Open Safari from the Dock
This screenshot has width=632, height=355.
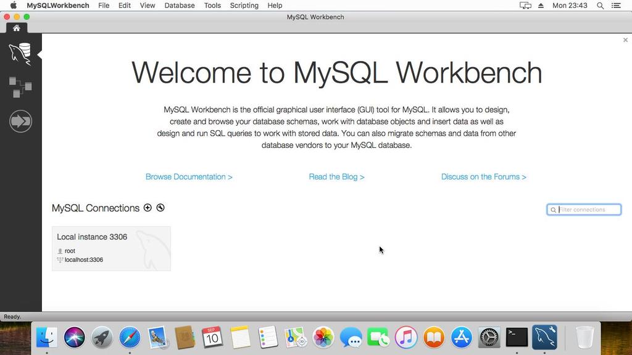point(130,337)
